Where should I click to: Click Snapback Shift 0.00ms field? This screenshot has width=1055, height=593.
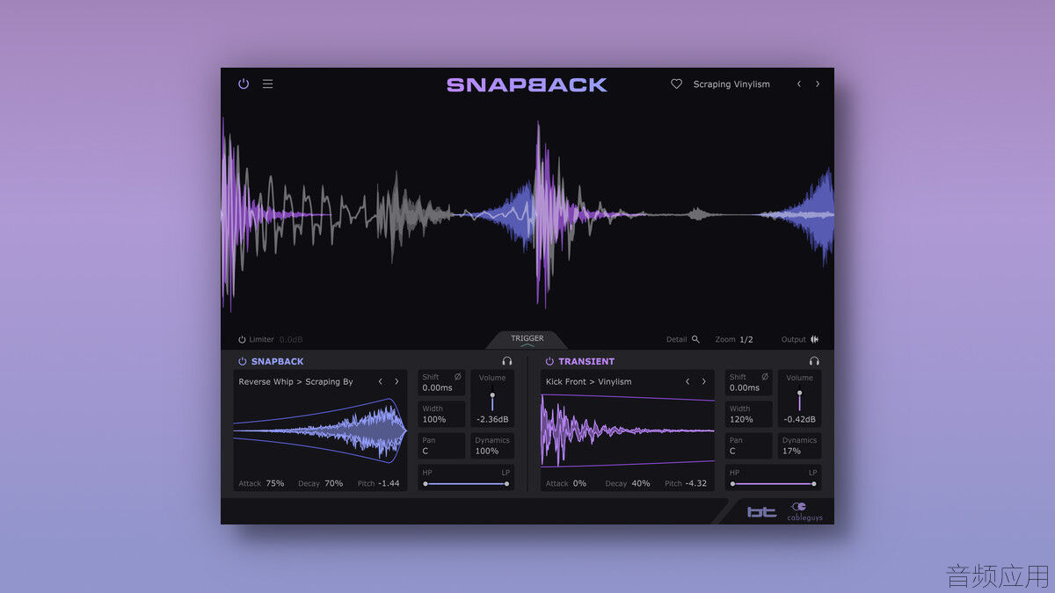[x=440, y=382]
